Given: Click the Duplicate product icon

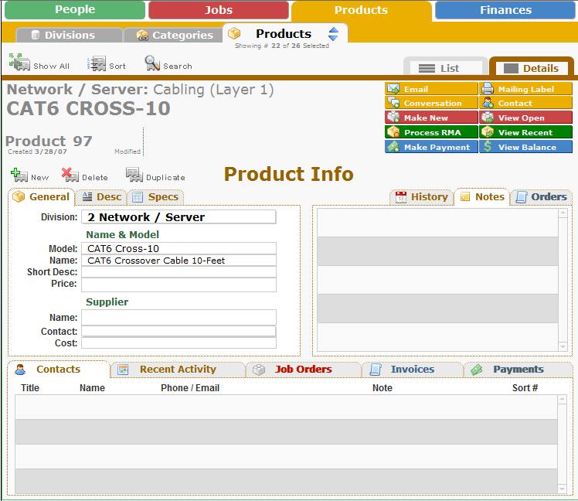Looking at the screenshot, I should [134, 176].
